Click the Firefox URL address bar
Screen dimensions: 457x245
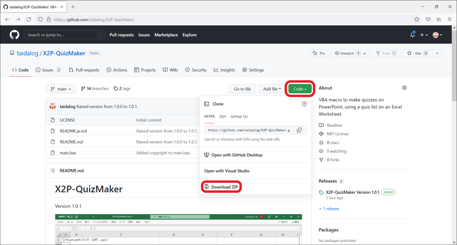pos(228,19)
